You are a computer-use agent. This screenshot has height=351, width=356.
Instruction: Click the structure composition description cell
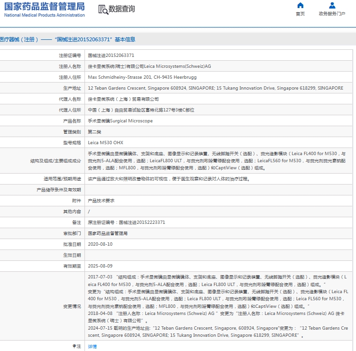click(x=218, y=161)
